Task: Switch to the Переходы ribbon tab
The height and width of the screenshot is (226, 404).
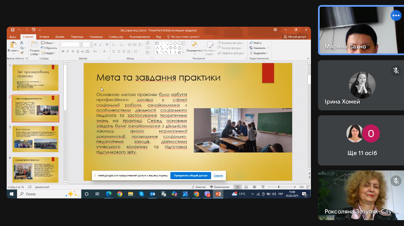Action: click(77, 37)
